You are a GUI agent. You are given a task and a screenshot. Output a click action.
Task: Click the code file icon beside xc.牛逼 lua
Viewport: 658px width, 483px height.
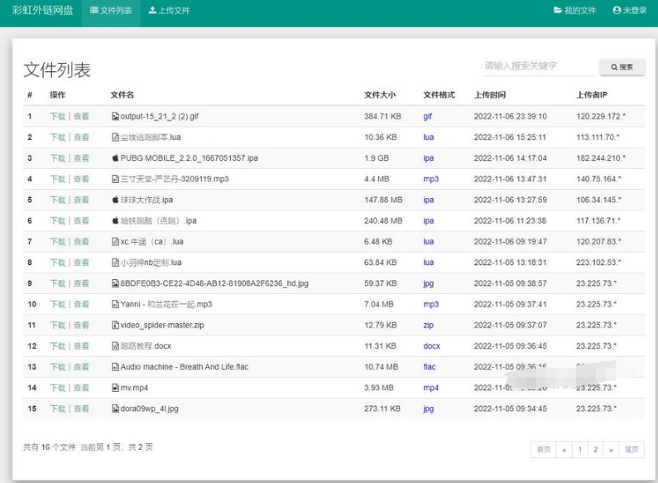(115, 242)
